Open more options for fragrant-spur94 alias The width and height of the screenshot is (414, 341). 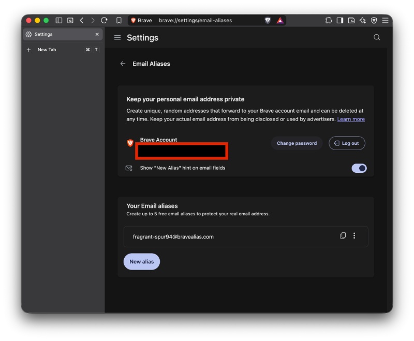(354, 235)
